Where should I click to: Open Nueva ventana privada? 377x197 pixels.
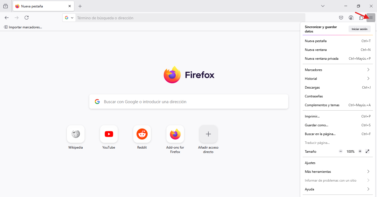click(338, 59)
